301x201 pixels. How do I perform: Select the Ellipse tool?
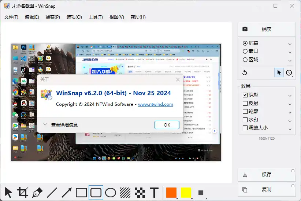point(111,193)
